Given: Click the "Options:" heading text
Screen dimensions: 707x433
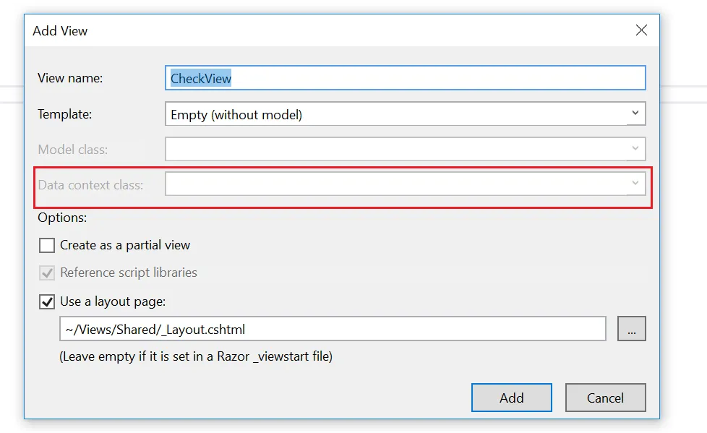Looking at the screenshot, I should (62, 217).
